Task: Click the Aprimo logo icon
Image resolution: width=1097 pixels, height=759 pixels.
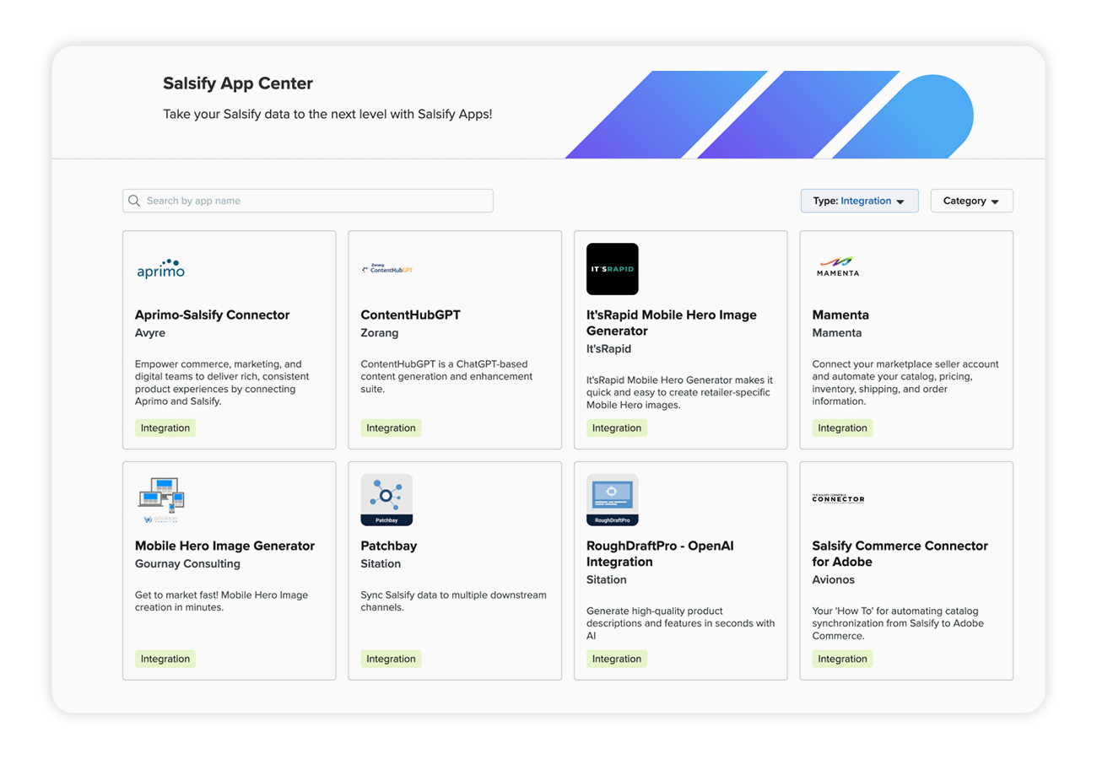Action: click(160, 269)
